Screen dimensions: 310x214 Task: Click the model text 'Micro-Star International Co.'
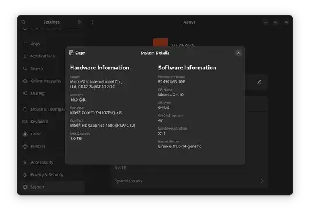(x=96, y=81)
